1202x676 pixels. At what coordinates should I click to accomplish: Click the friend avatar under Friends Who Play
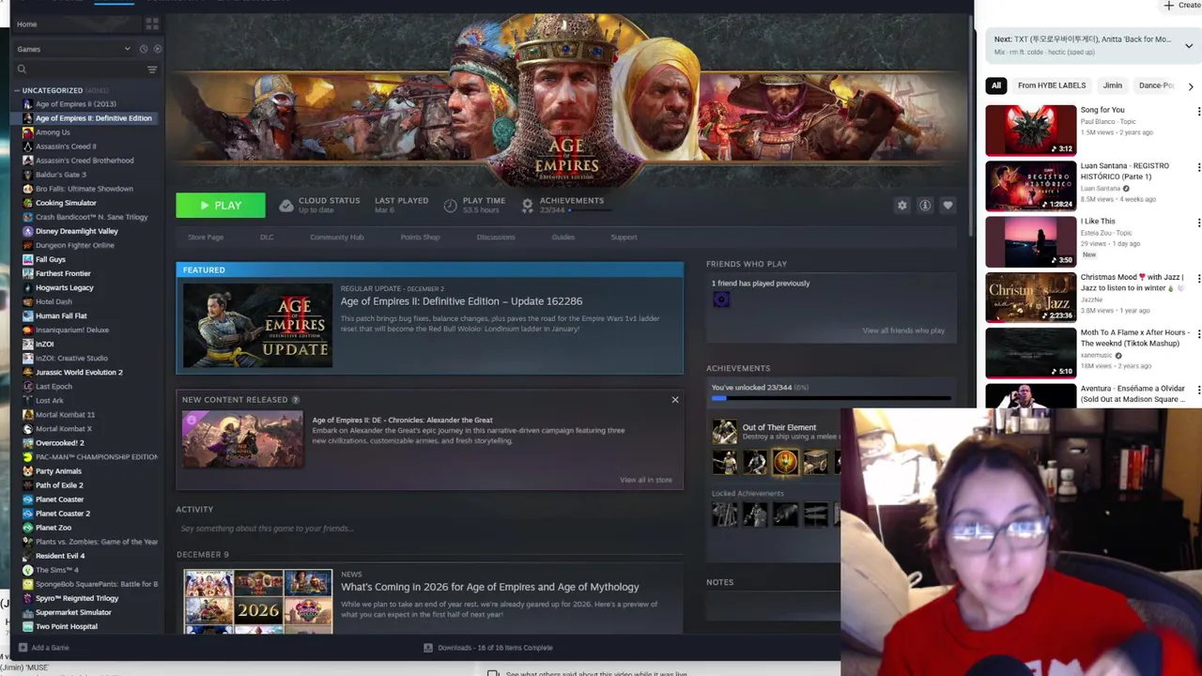721,300
